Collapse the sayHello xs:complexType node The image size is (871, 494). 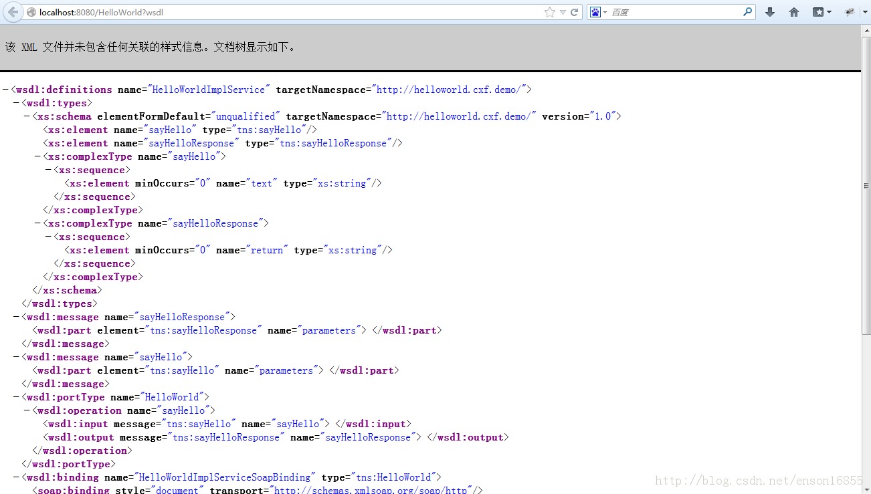37,156
